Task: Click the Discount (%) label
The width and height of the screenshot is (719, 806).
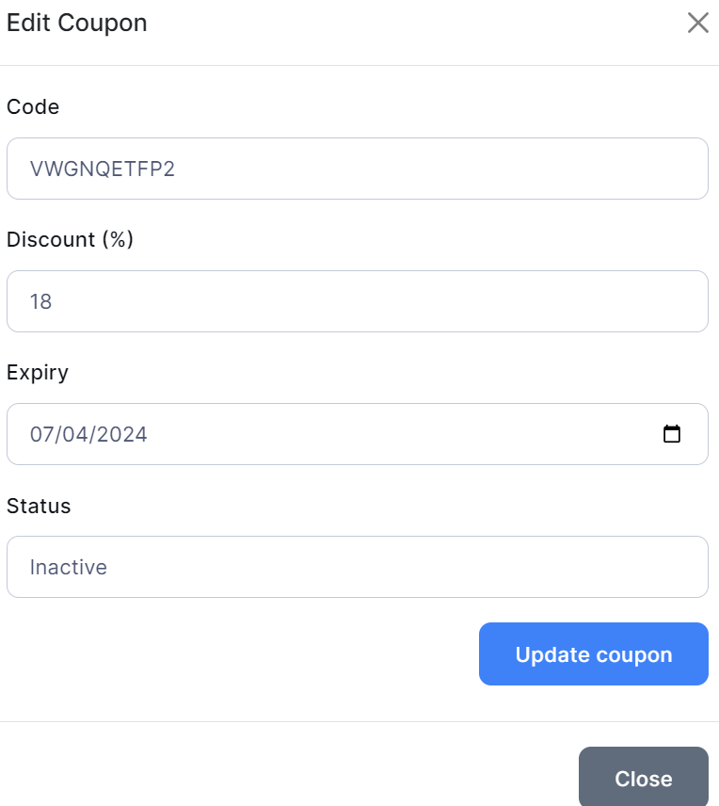Action: click(x=71, y=240)
